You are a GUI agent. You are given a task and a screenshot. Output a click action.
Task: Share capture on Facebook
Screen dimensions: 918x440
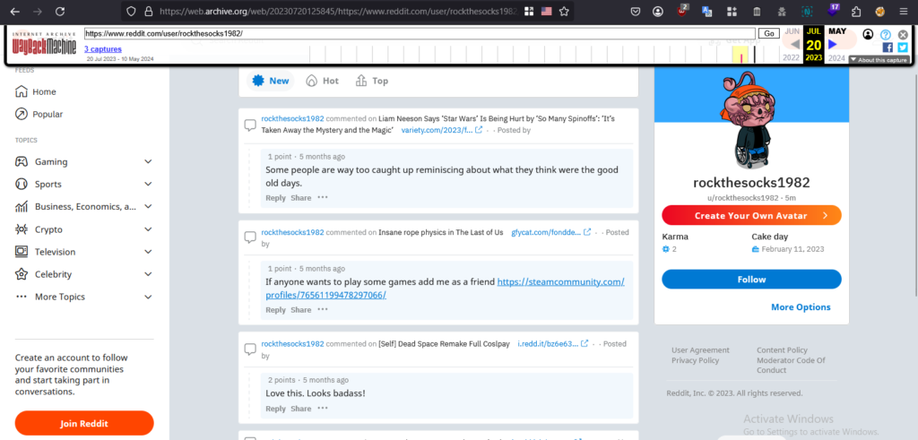pos(887,47)
